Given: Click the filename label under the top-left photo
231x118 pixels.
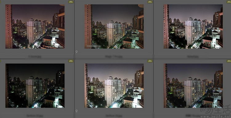Looking at the screenshot, I should click(x=35, y=57).
